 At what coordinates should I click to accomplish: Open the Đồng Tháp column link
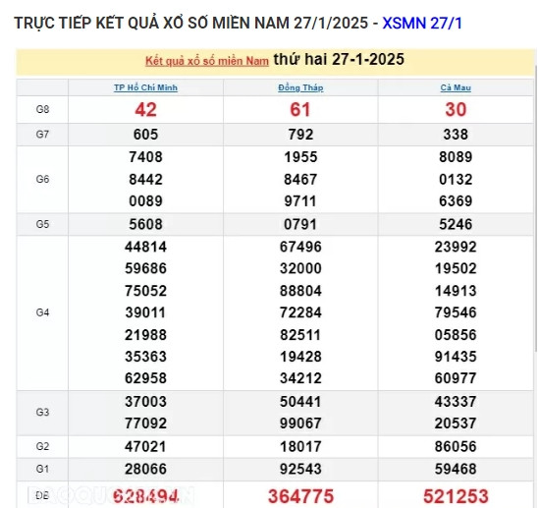[300, 87]
